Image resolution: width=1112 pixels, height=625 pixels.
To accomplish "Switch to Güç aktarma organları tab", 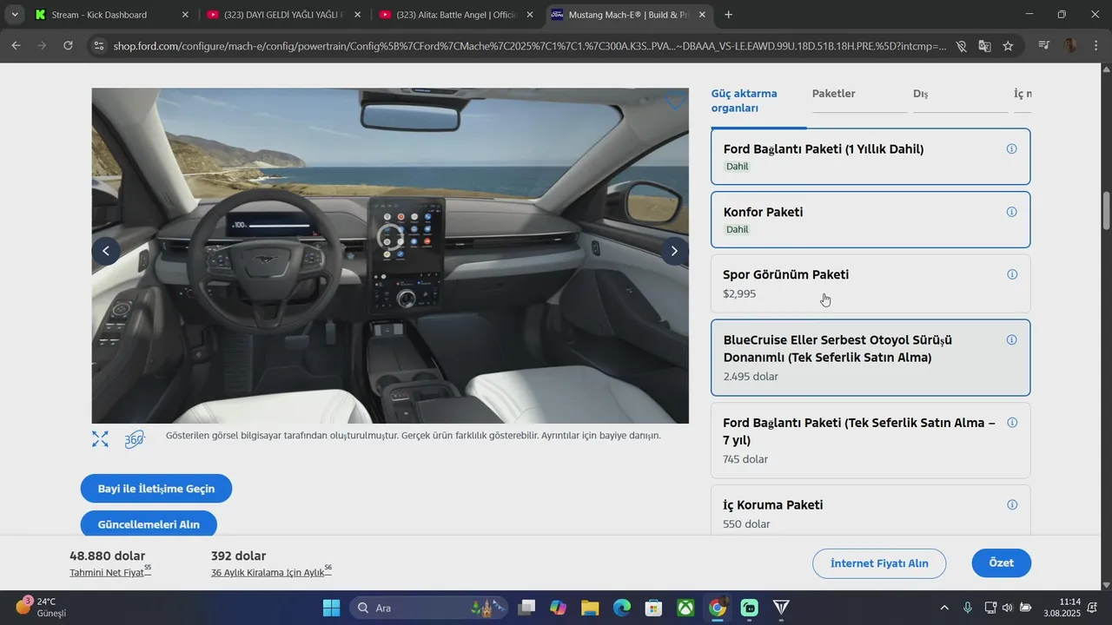I will coord(758,101).
